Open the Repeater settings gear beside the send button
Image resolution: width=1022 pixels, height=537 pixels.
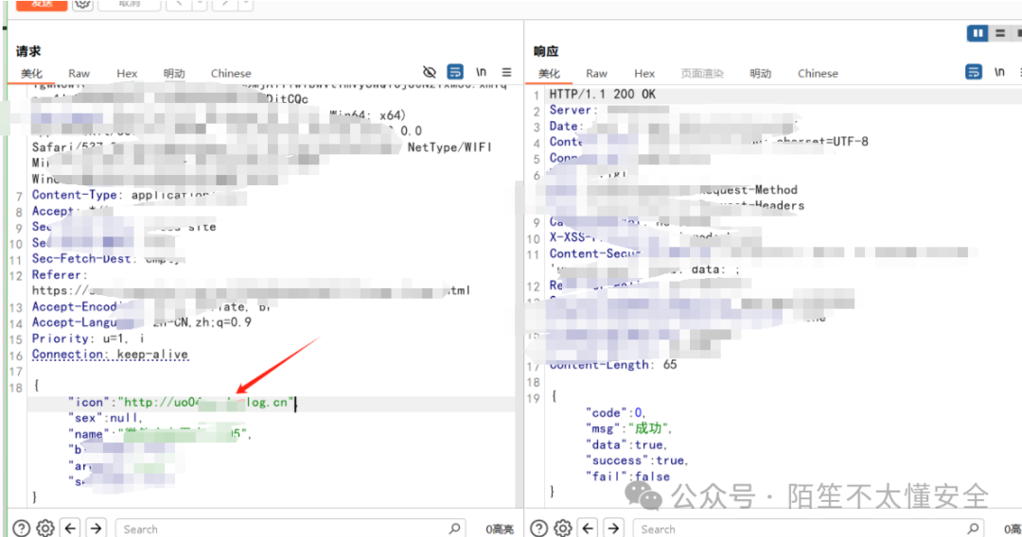(82, 4)
